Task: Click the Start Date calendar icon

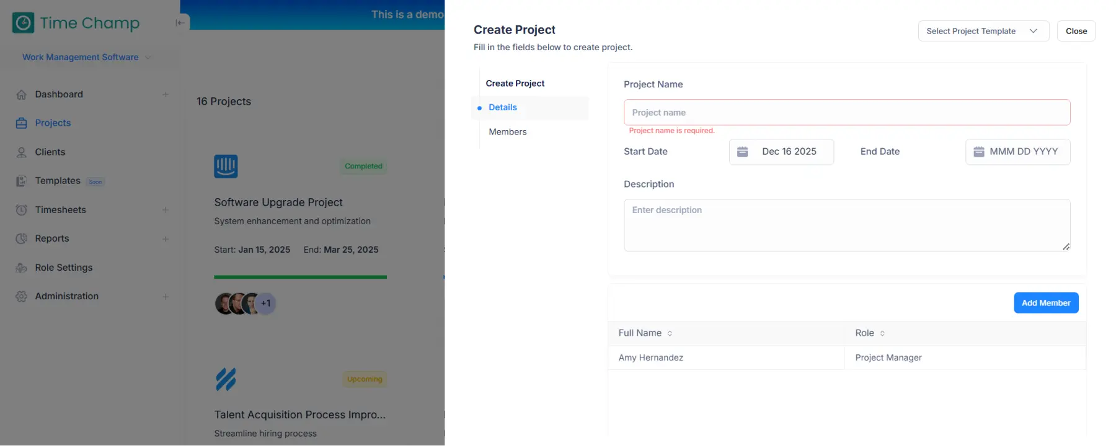Action: tap(742, 152)
